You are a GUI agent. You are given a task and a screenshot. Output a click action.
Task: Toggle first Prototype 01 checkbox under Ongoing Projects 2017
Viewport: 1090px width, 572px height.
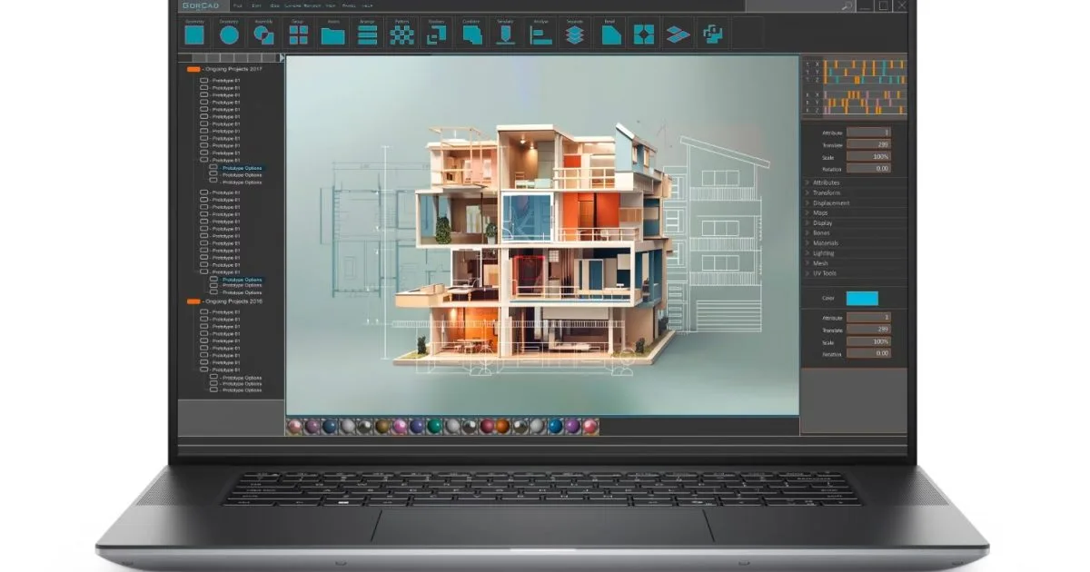(x=203, y=81)
